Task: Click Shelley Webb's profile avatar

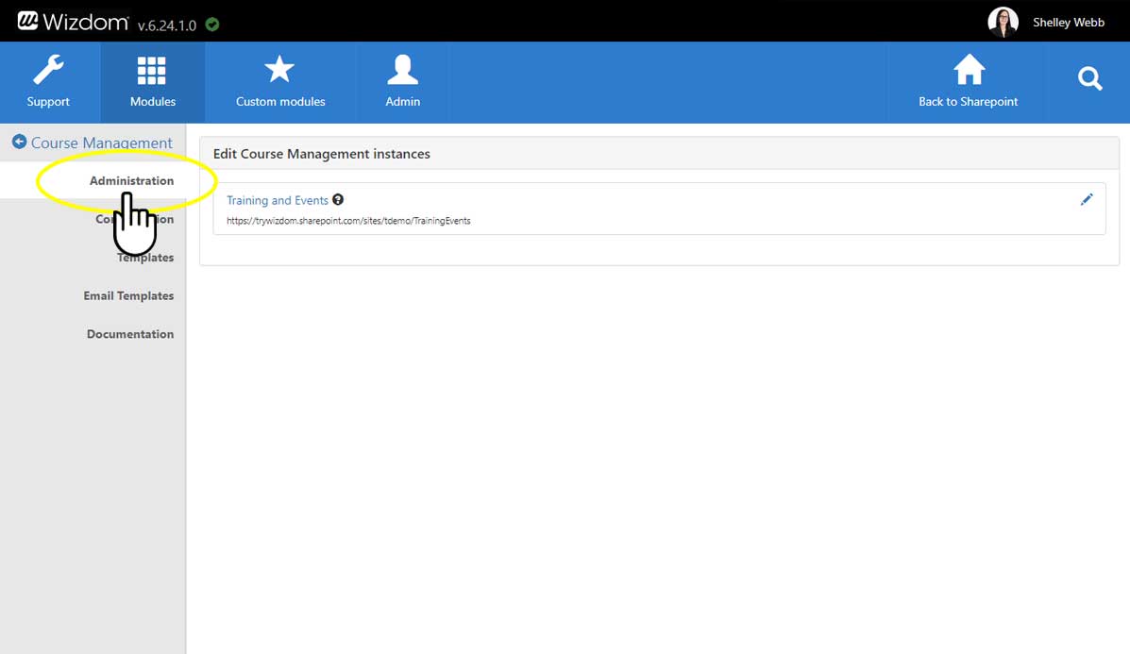Action: [x=1003, y=22]
